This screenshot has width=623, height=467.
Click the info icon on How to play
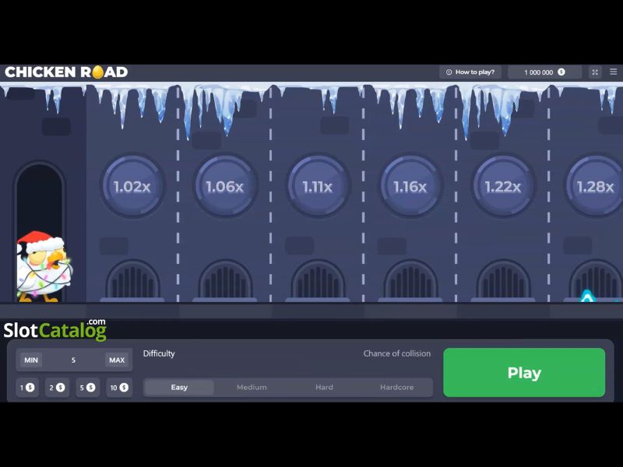pos(449,72)
